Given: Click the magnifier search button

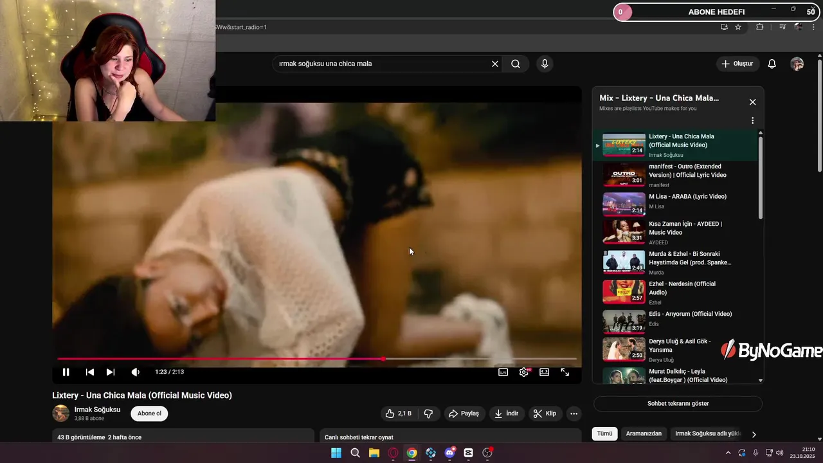Looking at the screenshot, I should tap(516, 64).
